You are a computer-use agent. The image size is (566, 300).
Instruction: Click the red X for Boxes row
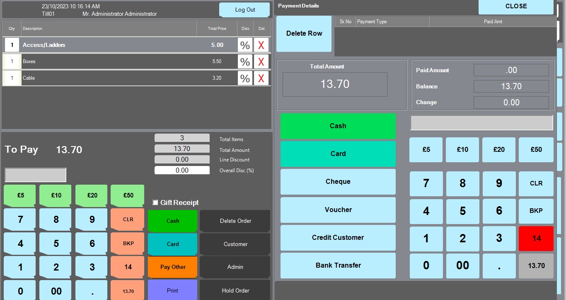pos(261,61)
